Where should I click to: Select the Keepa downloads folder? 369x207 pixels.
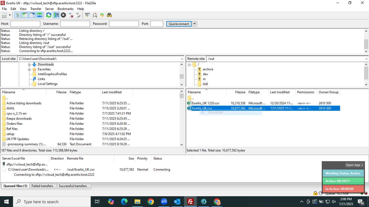pos(19,119)
